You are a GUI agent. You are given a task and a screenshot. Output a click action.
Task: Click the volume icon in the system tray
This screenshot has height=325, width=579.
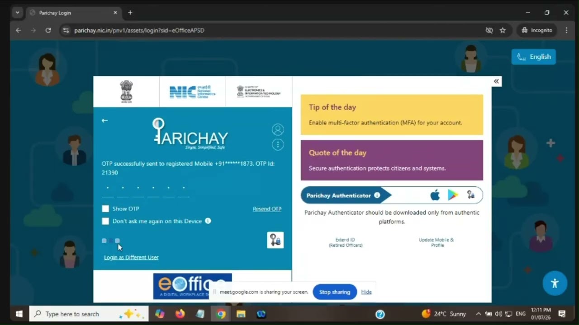(498, 314)
